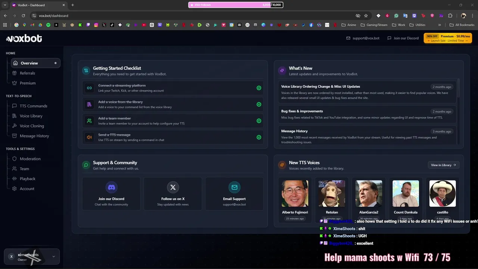This screenshot has width=478, height=269.
Task: Click the browser back arrow
Action: [5, 16]
